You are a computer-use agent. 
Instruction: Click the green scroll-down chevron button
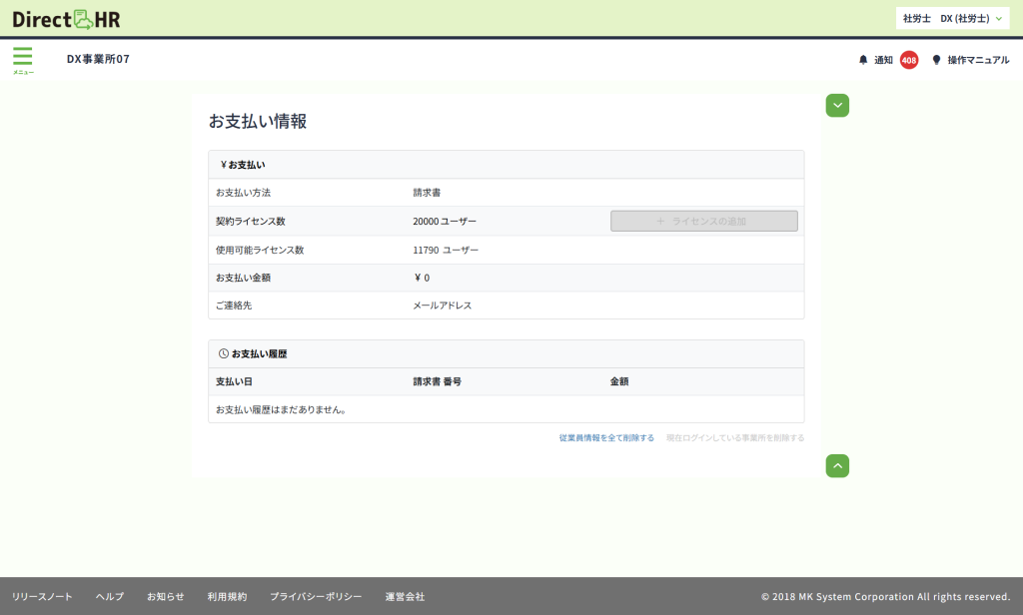[x=837, y=105]
